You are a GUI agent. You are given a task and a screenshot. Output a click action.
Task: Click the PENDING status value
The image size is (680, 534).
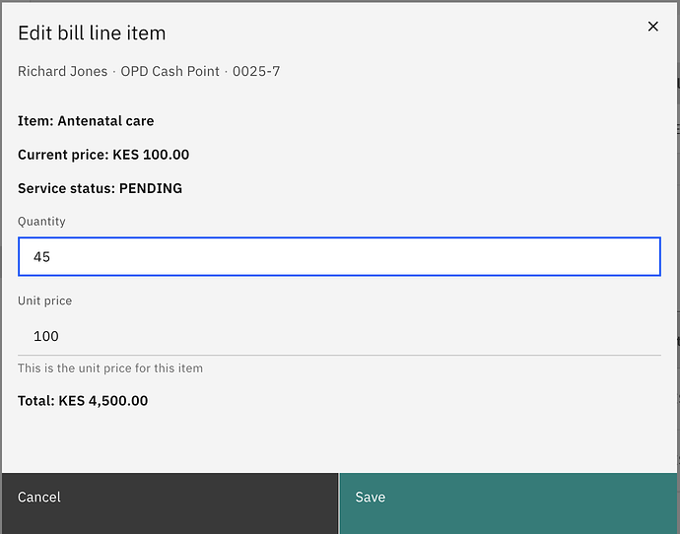(x=150, y=188)
